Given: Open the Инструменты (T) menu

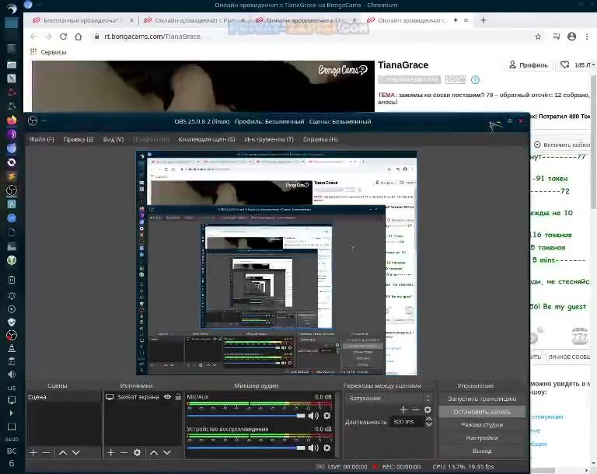Looking at the screenshot, I should tap(268, 139).
